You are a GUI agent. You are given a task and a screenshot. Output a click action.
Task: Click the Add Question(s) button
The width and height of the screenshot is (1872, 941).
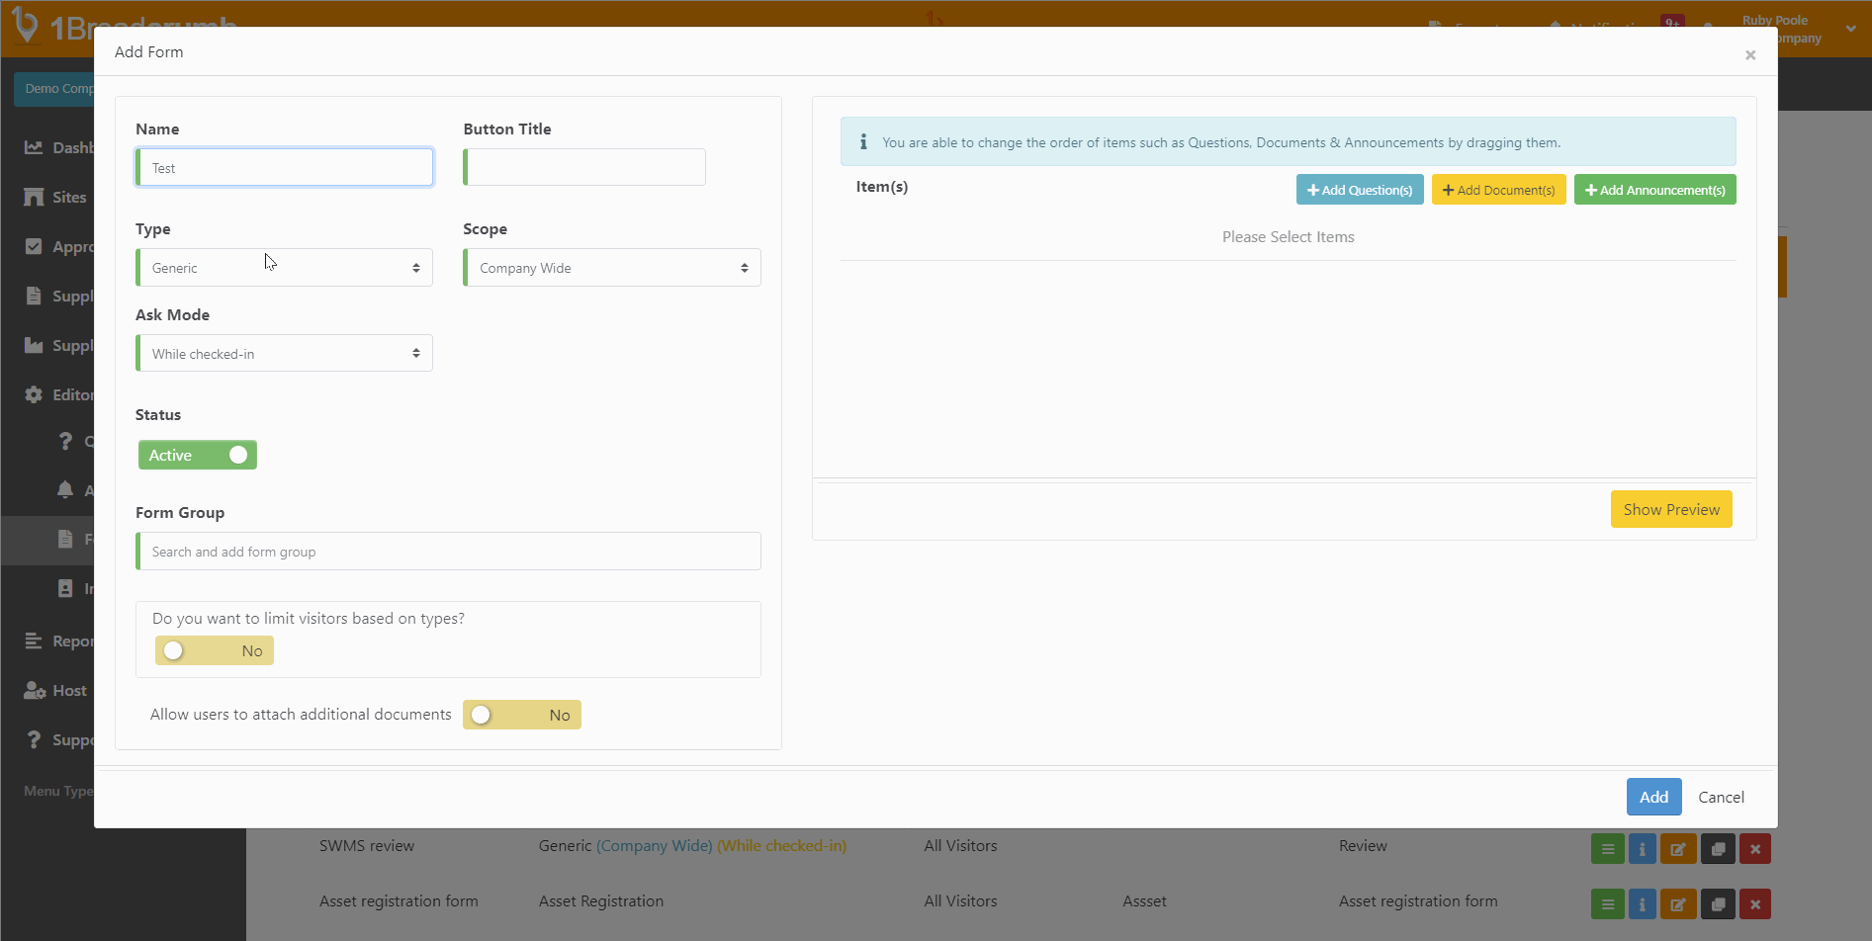[1359, 190]
